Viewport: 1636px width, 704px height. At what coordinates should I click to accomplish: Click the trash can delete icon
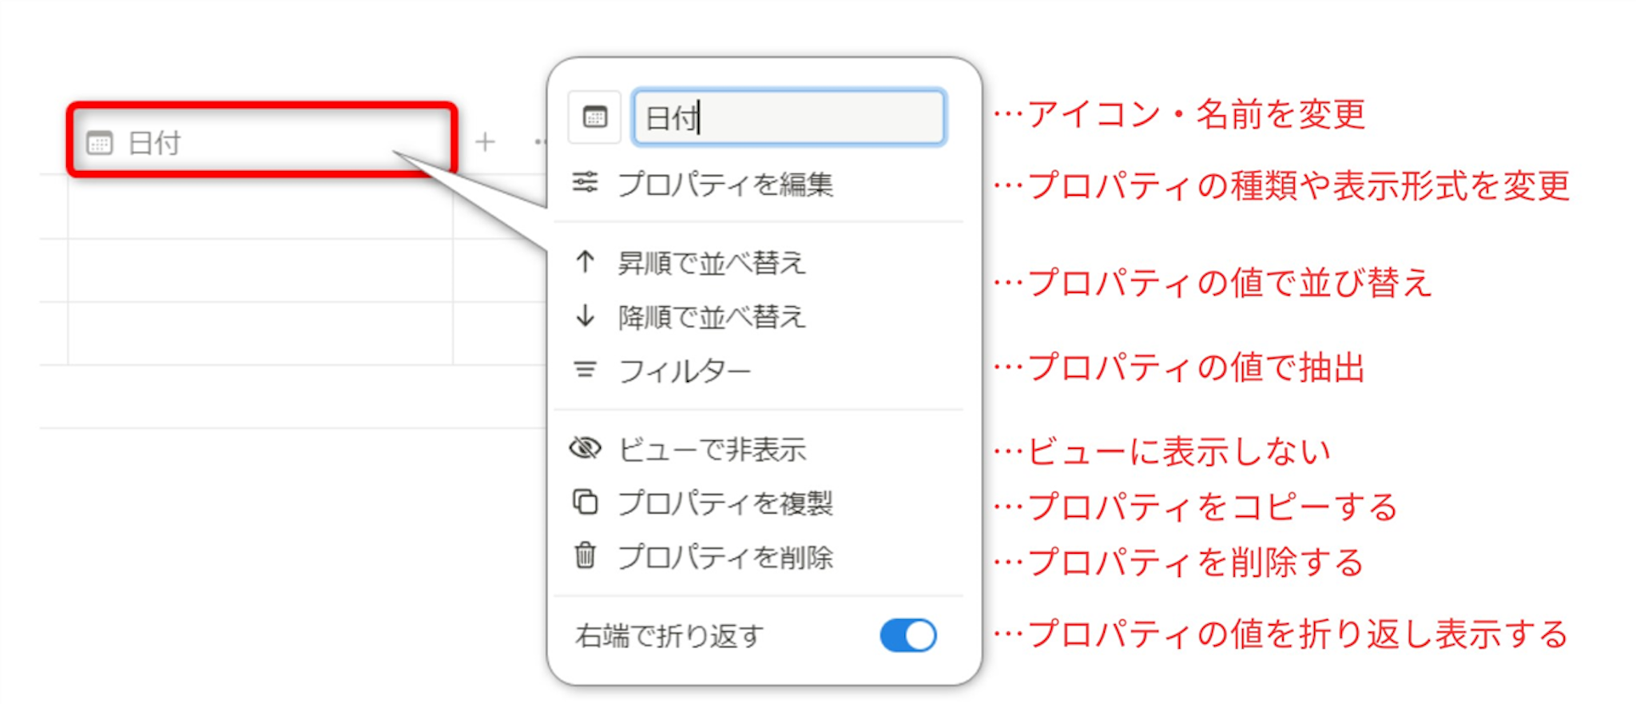[585, 555]
